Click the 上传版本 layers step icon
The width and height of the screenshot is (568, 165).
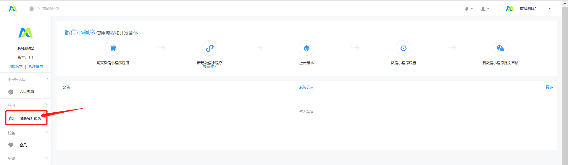point(306,48)
